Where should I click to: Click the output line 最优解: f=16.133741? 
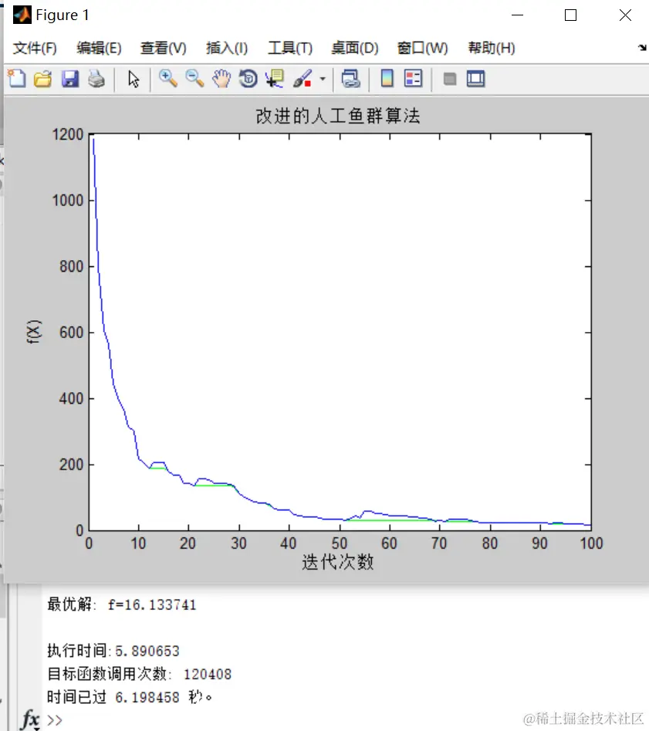tap(122, 604)
